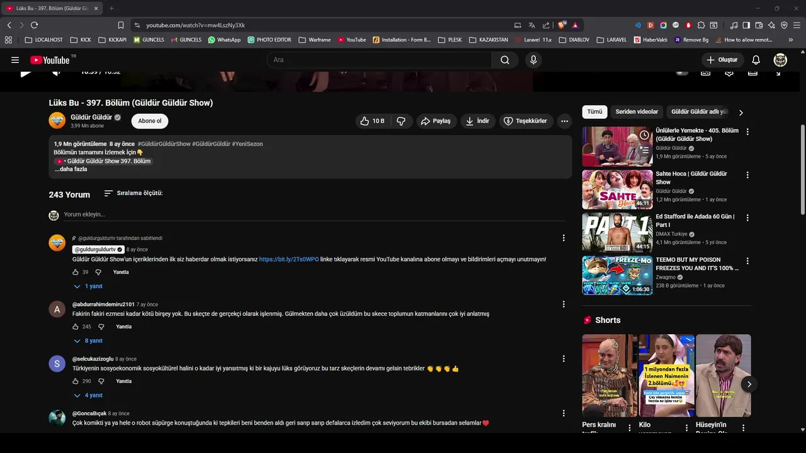Open TEEMO BUT MY POISON video thumbnail

point(617,275)
